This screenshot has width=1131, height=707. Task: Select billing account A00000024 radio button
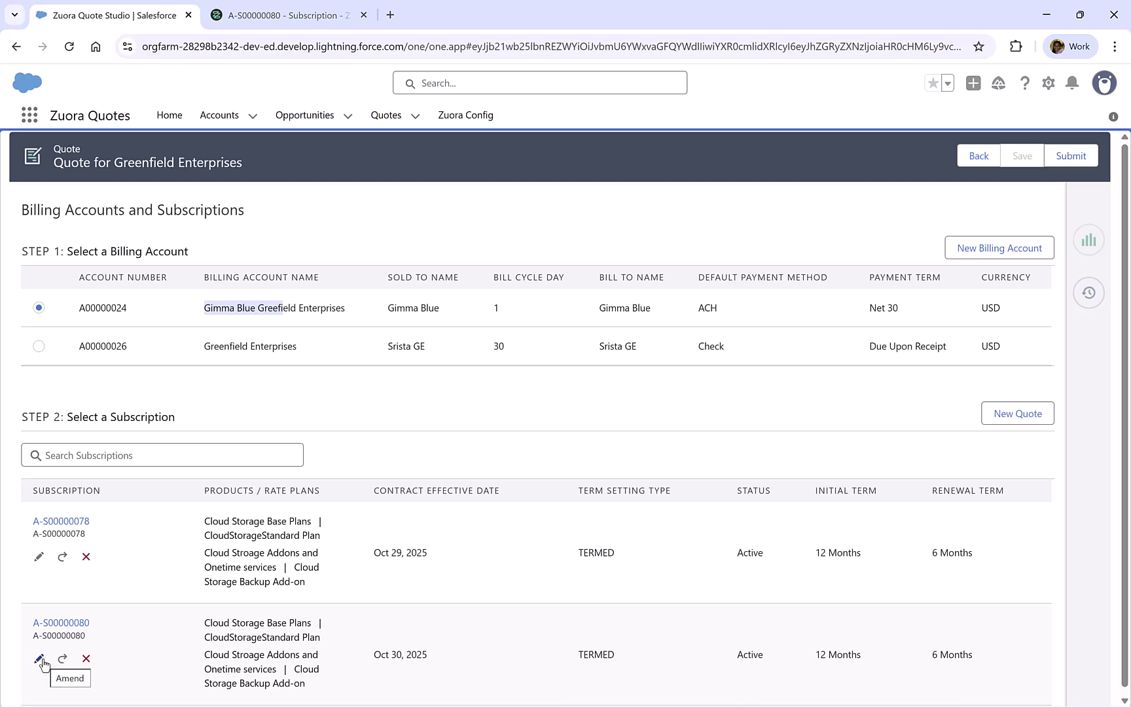click(x=39, y=308)
